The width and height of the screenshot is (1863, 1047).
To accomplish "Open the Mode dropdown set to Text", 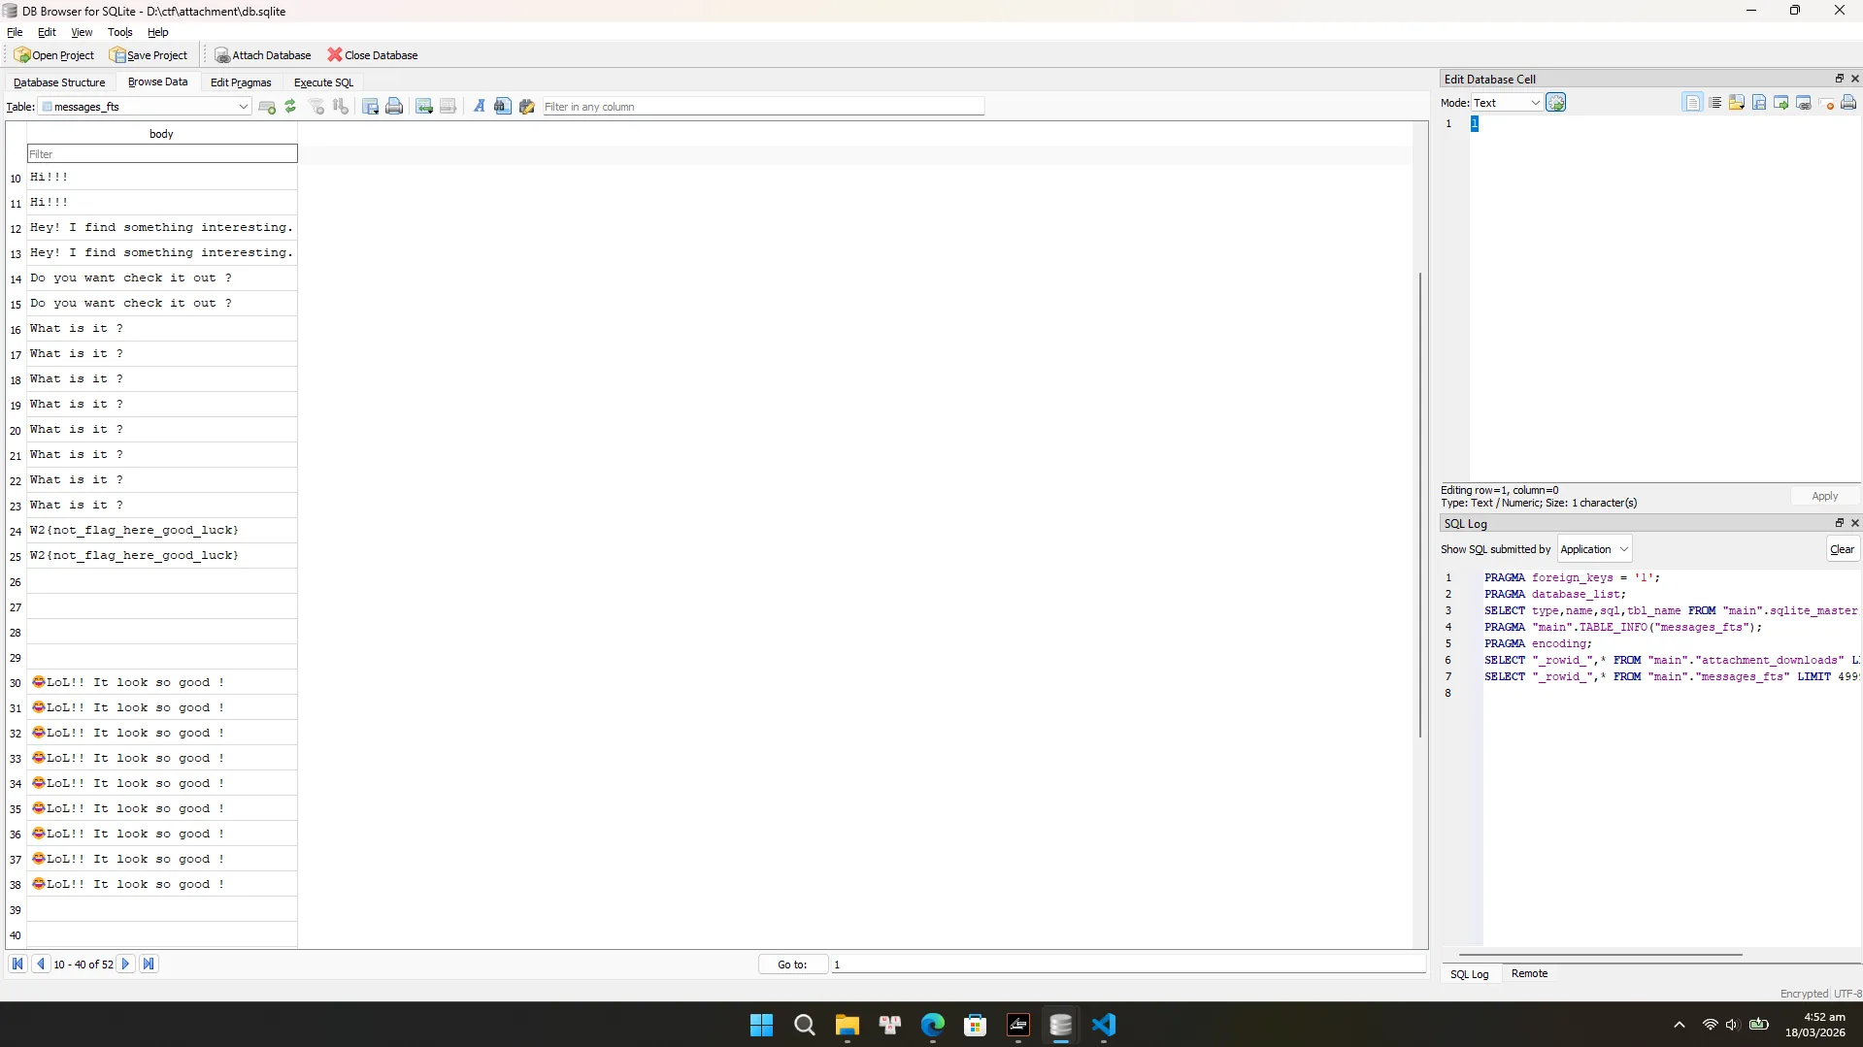I will click(1506, 103).
